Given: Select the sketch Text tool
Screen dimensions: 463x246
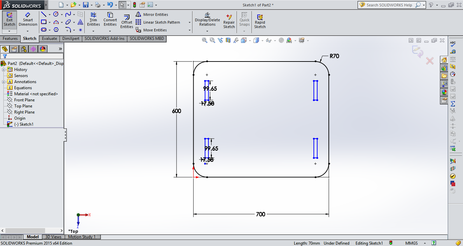Looking at the screenshot, I should (80, 22).
